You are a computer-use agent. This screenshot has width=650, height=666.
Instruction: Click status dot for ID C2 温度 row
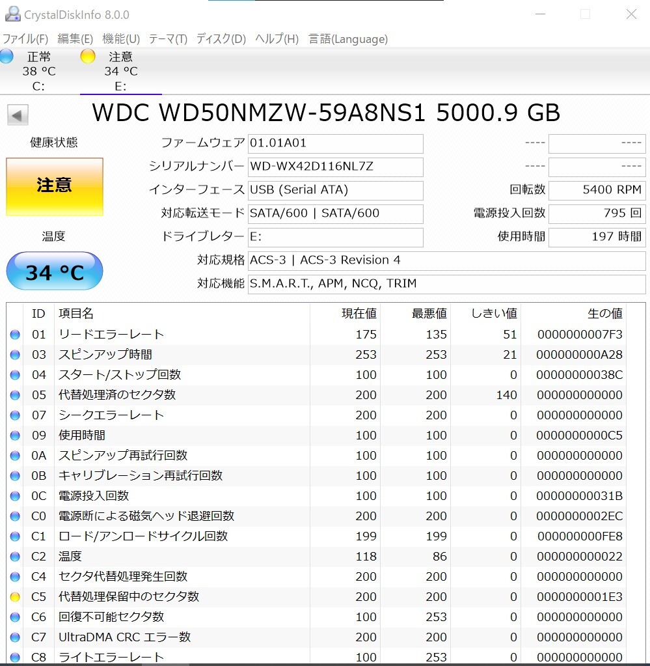click(x=15, y=557)
